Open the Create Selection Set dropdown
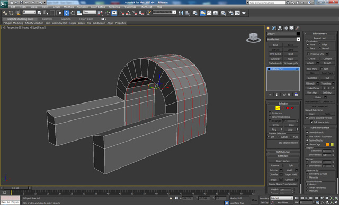 point(174,12)
